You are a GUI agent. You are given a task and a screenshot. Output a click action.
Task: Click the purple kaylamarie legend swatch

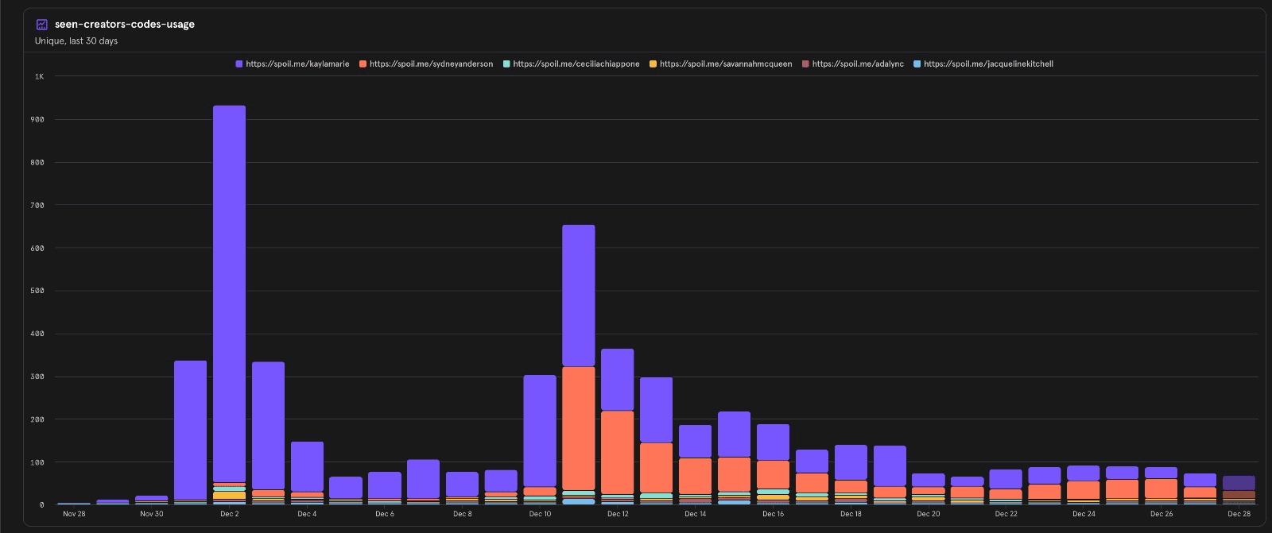[x=239, y=64]
